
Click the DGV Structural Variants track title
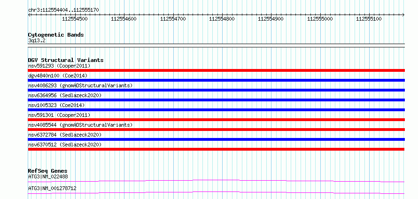[x=66, y=60]
